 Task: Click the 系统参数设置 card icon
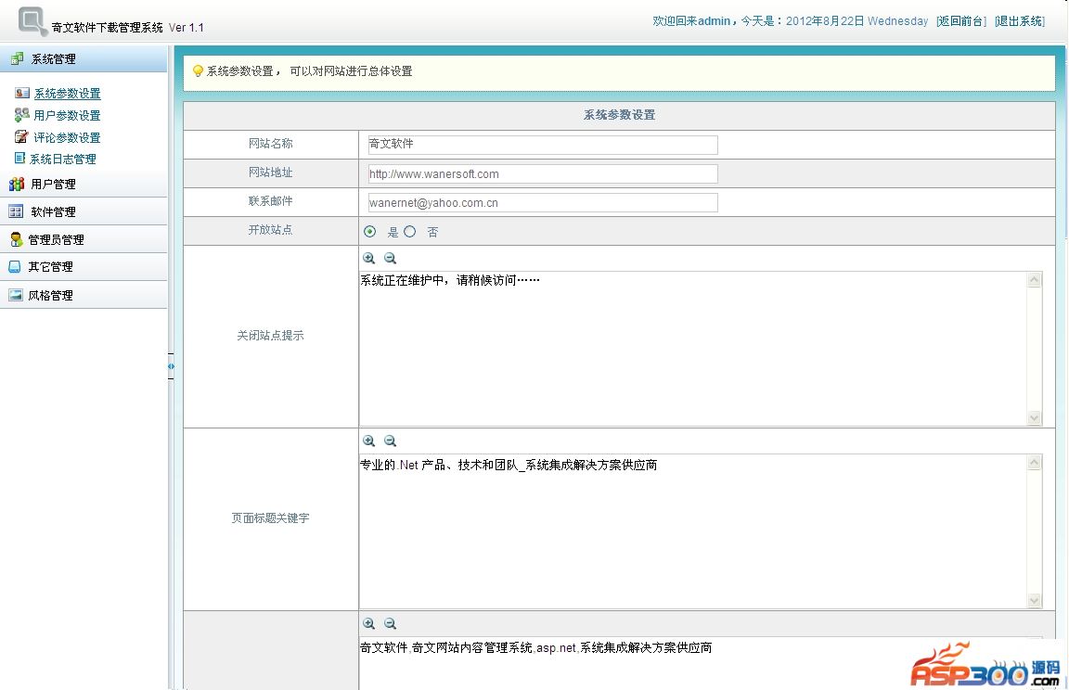[22, 93]
